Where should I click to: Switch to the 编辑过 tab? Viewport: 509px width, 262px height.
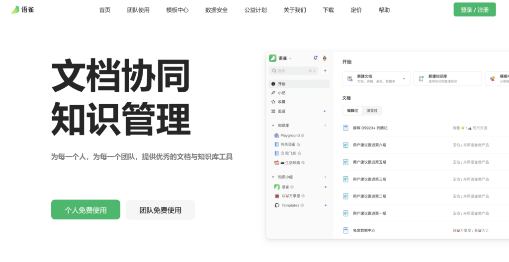[x=352, y=111]
